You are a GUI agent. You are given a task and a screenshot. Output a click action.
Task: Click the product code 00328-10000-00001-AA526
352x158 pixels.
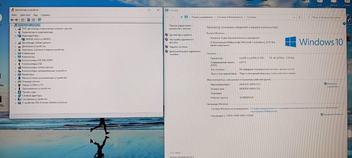[239, 116]
